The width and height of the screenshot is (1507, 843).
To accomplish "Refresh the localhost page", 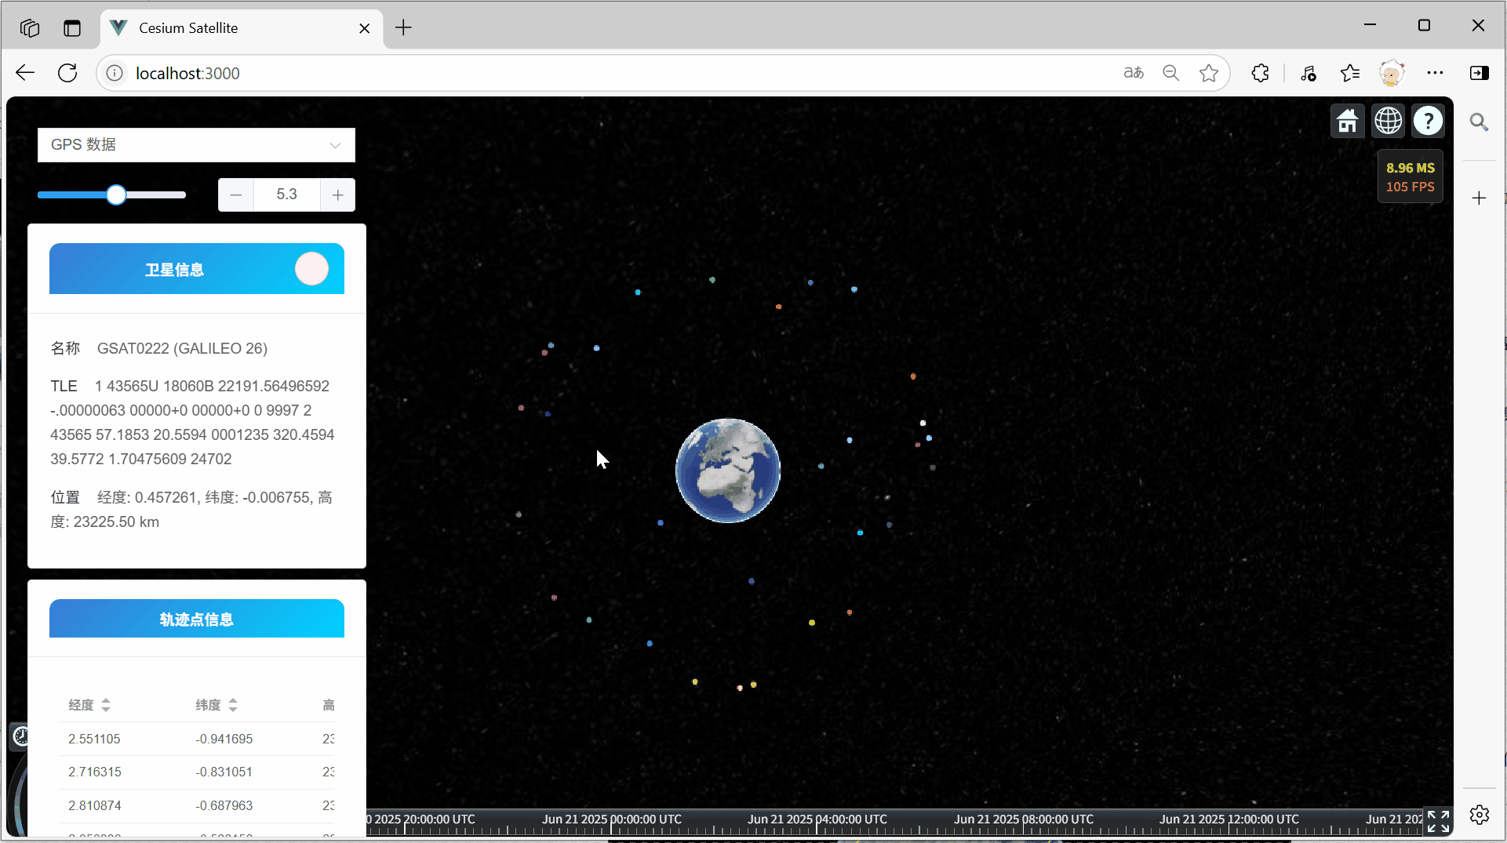I will click(x=67, y=73).
